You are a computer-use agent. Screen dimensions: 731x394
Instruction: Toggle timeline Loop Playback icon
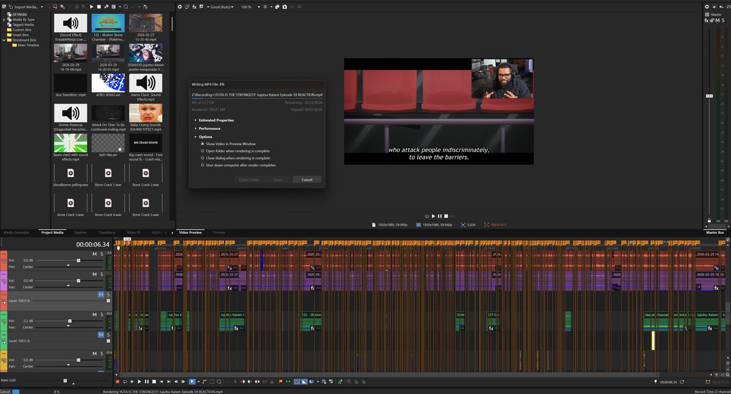click(x=125, y=381)
